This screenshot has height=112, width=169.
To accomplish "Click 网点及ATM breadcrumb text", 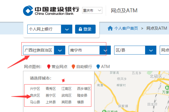I will click(157, 28).
